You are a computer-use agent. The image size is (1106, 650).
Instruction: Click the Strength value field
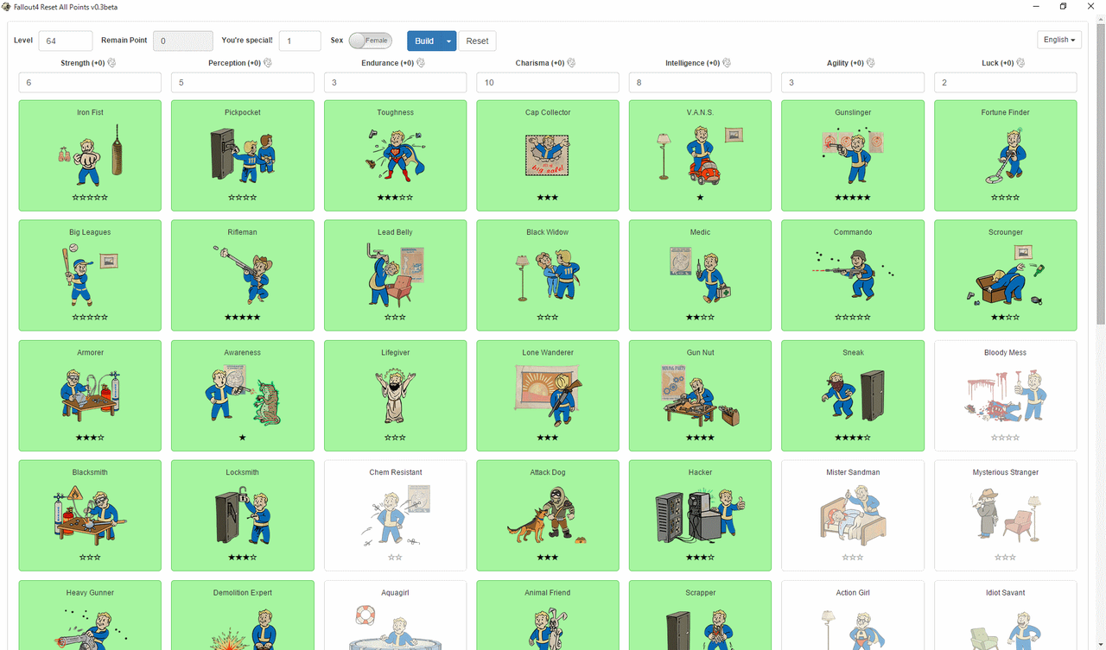(x=90, y=82)
